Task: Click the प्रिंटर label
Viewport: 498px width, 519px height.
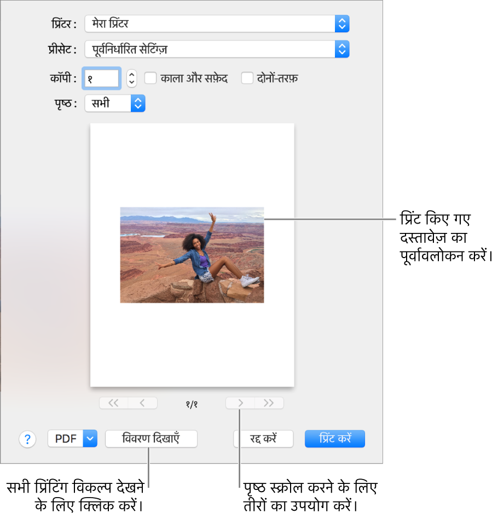Action: coord(64,24)
